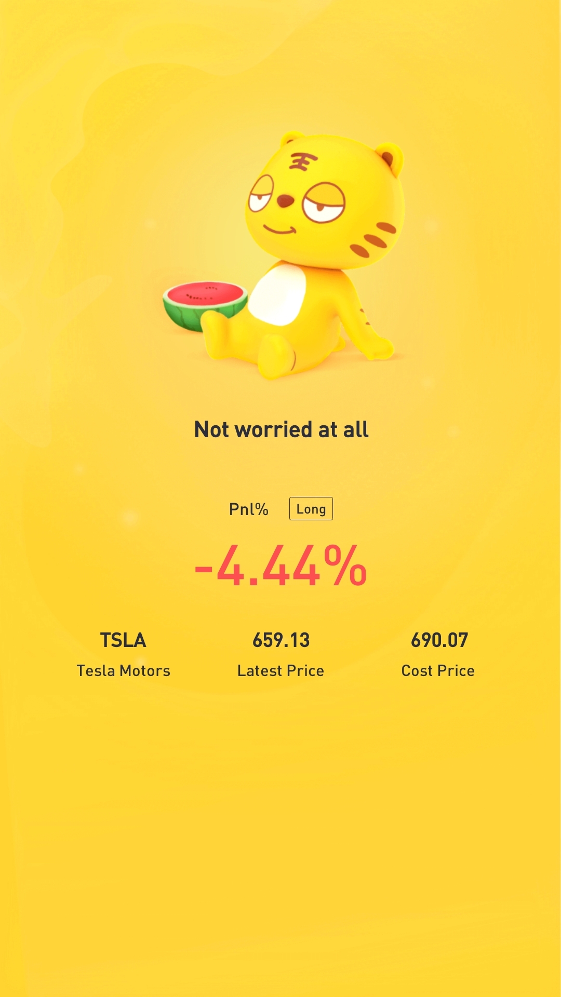Click the Pnl% label

pos(249,509)
